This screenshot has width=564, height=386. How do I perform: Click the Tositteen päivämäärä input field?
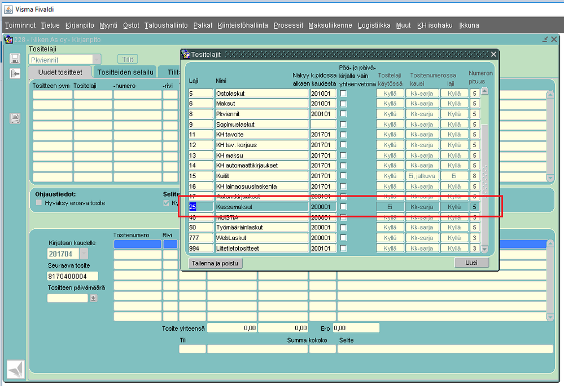[68, 298]
